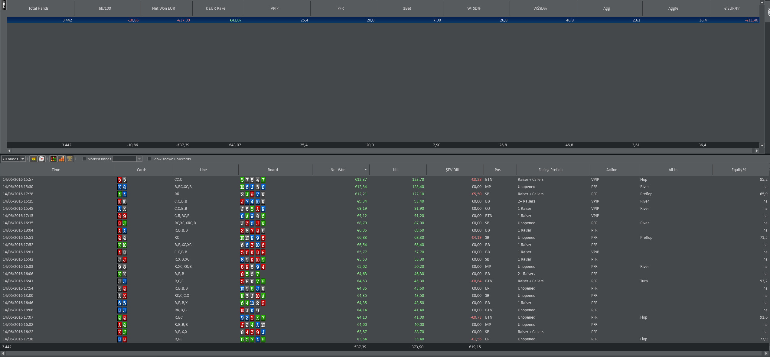Click the stats panel scroll-down arrow
Image resolution: width=770 pixels, height=357 pixels.
tap(762, 145)
